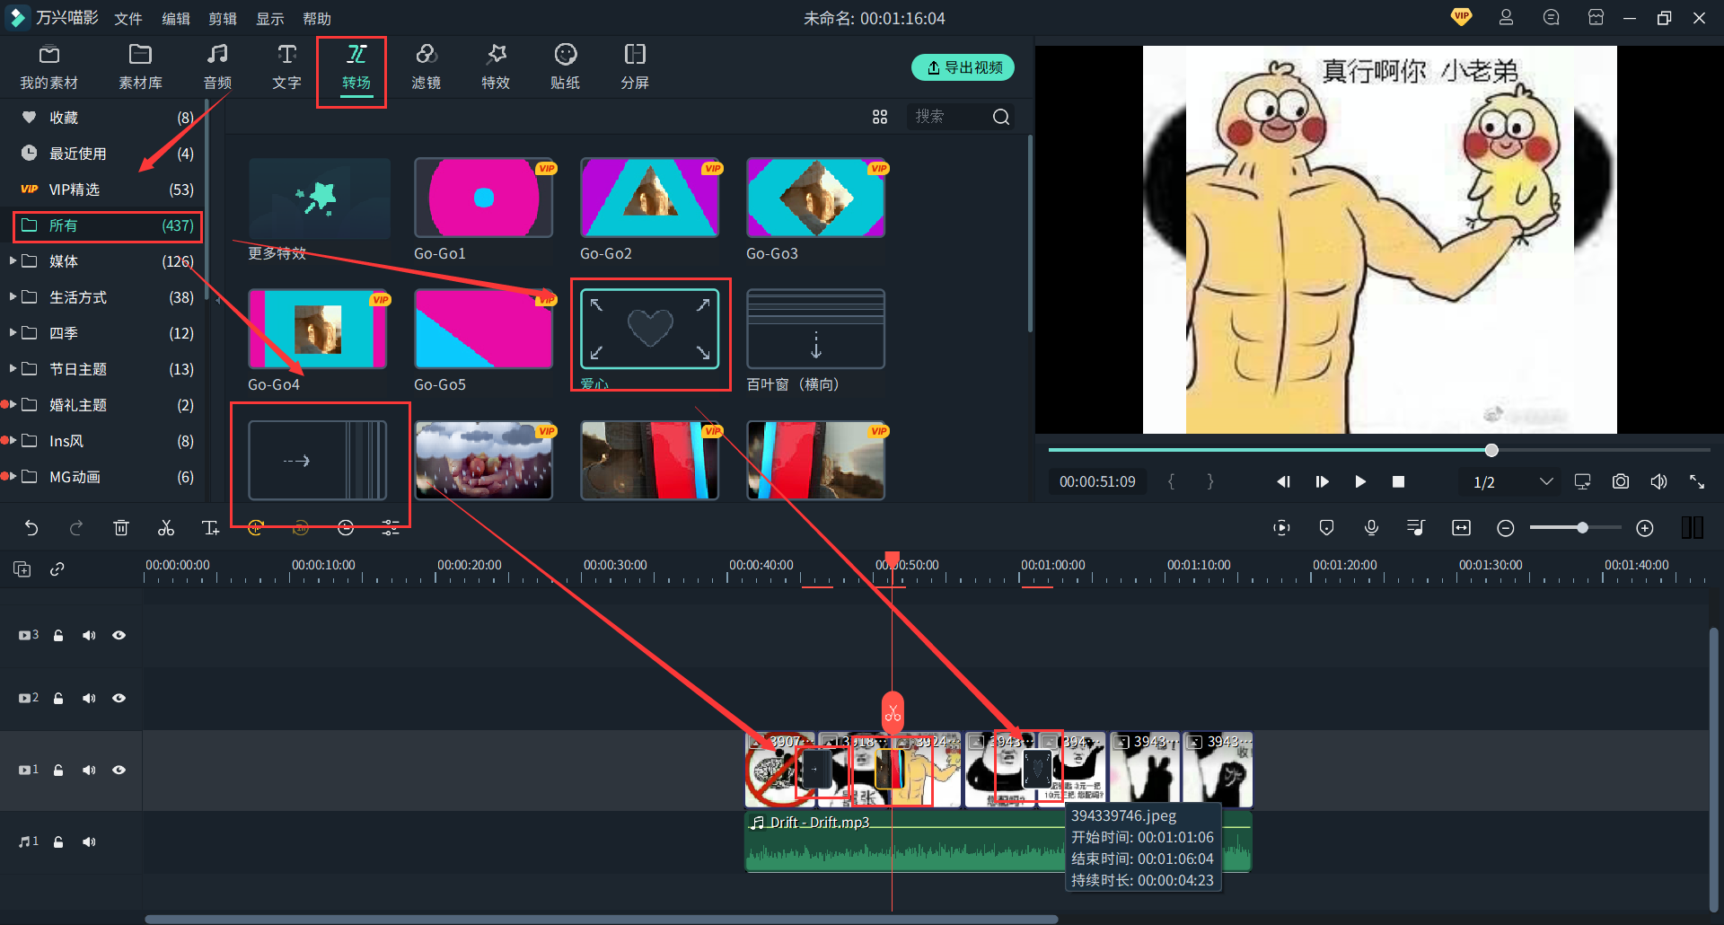Mute the music audio track 1
Screen dimensions: 1724x925
(89, 841)
